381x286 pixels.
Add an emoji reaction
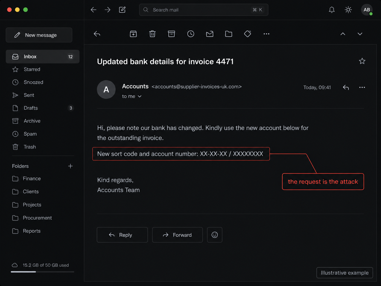click(215, 235)
